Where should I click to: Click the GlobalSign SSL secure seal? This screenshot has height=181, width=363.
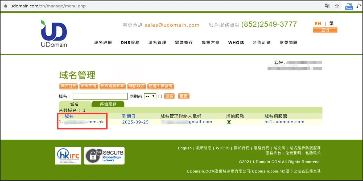104,156
